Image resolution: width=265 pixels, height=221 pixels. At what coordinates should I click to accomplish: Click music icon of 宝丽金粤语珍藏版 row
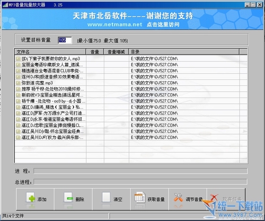pos(18,65)
